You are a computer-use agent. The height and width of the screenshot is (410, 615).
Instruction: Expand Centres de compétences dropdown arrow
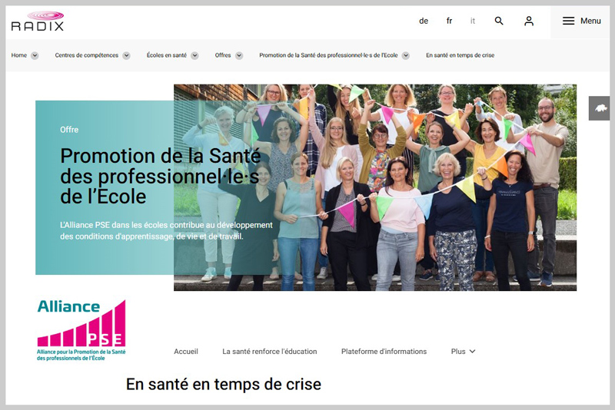(126, 55)
